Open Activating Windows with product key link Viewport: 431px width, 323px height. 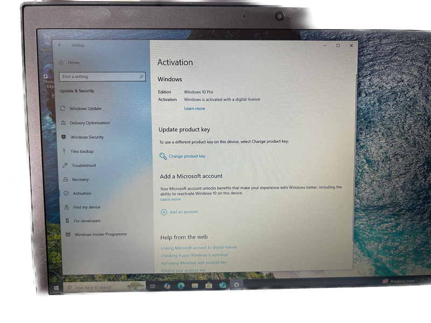(194, 263)
